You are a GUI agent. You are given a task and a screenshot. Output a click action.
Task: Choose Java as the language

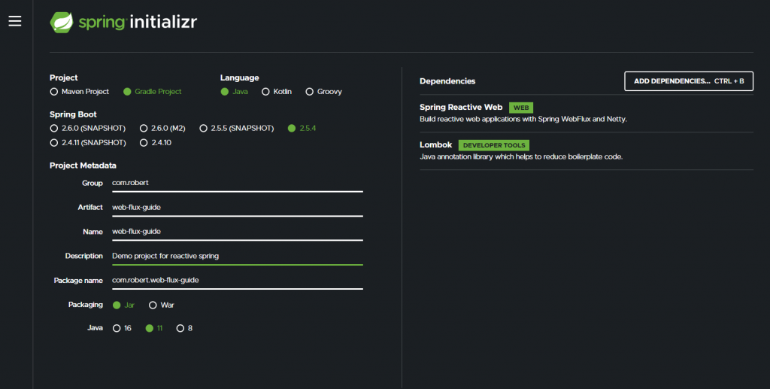point(235,92)
